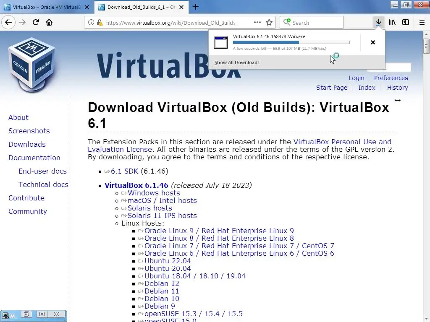
Task: Close the VirtualBox – Oracle VM tab
Action: [x=87, y=7]
